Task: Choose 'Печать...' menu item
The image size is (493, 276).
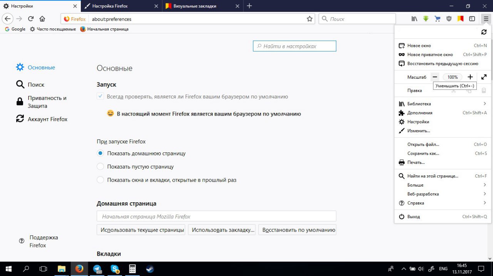Action: (x=443, y=162)
